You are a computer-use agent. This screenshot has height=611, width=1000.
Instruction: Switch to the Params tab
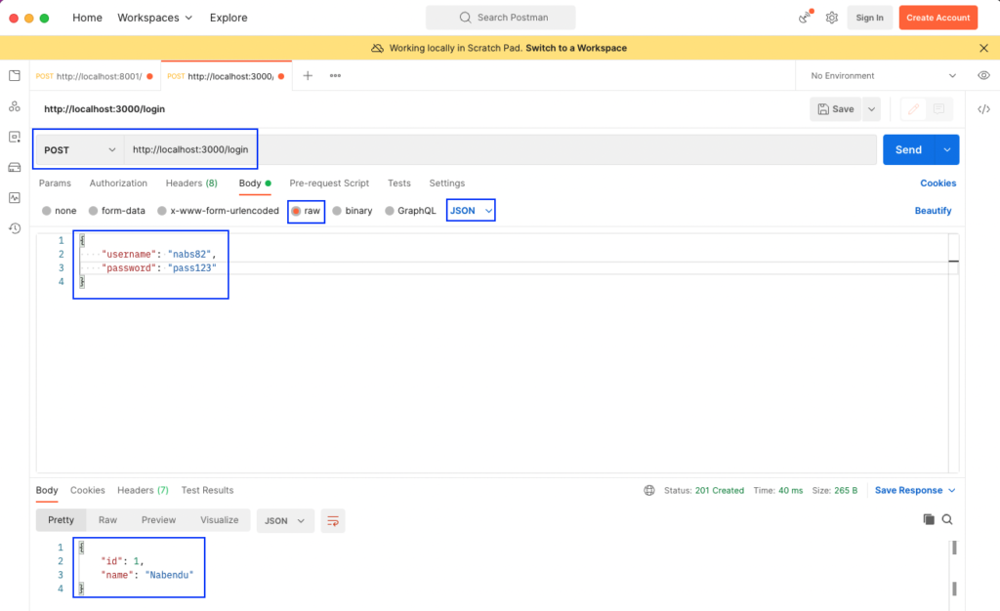55,183
